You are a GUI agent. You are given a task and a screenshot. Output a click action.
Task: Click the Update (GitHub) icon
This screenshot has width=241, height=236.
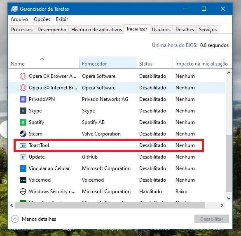point(23,157)
